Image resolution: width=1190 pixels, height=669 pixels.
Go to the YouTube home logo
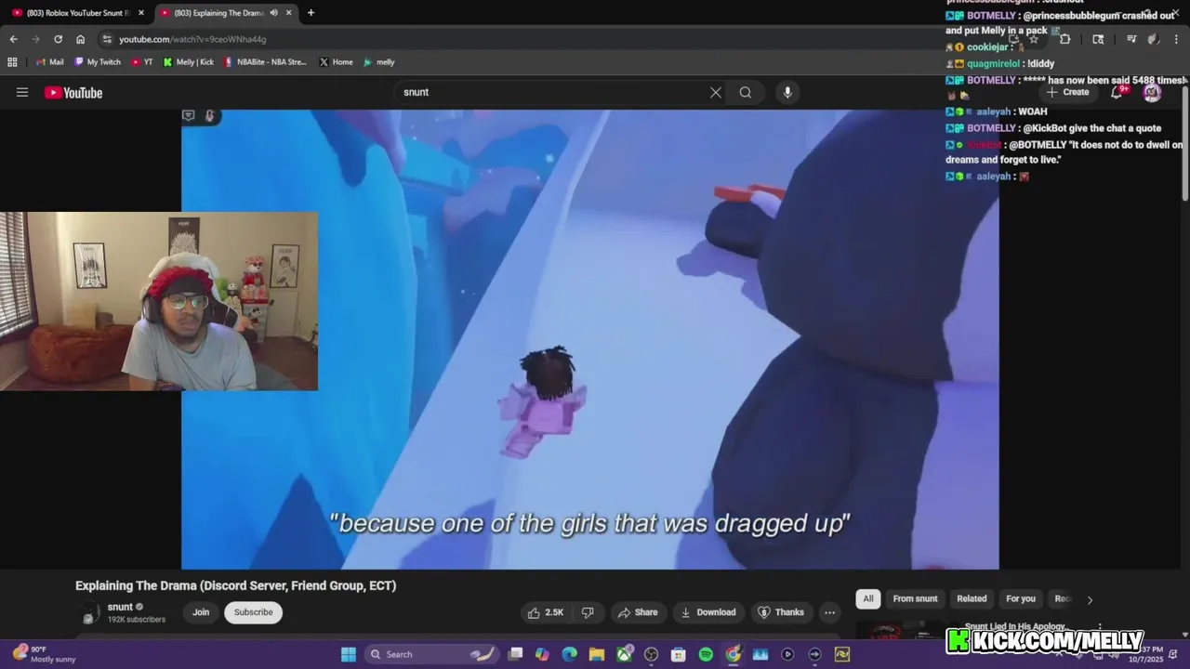tap(73, 92)
